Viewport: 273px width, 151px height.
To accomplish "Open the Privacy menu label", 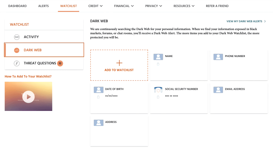I will (x=152, y=6).
